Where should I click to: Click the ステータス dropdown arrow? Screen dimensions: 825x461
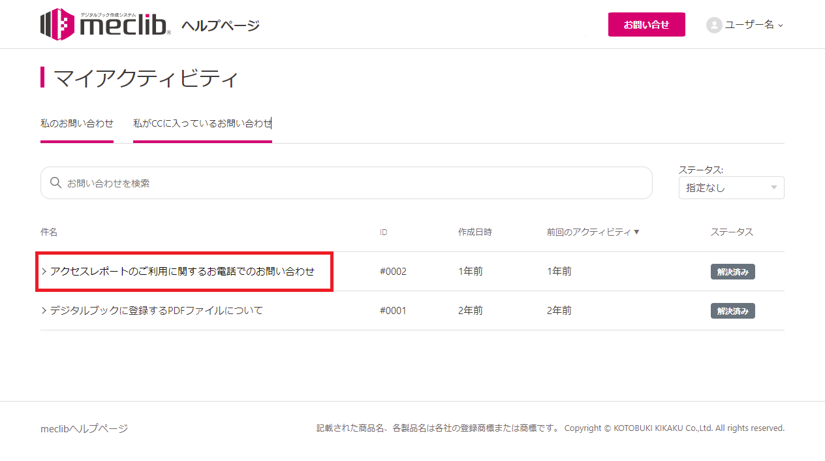point(774,188)
